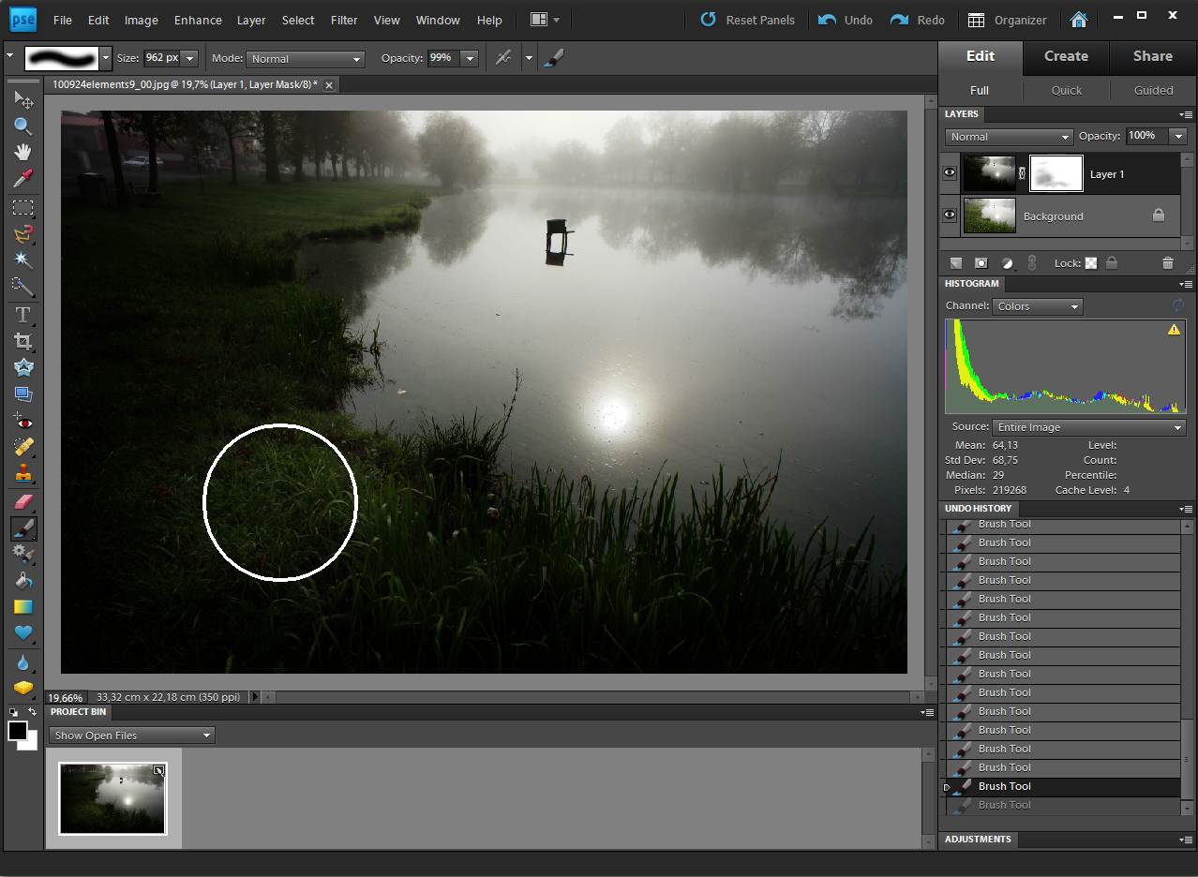Image resolution: width=1198 pixels, height=877 pixels.
Task: Select the Horizontal Type tool
Action: point(22,315)
